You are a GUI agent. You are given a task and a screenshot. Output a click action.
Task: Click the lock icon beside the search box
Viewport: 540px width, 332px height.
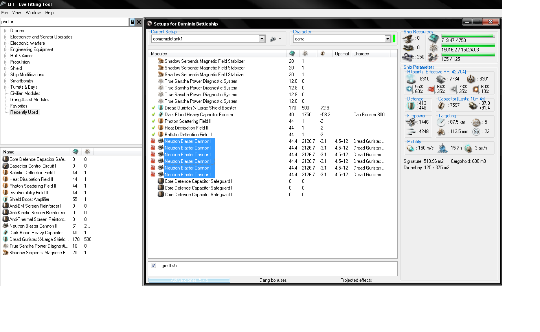tap(132, 22)
